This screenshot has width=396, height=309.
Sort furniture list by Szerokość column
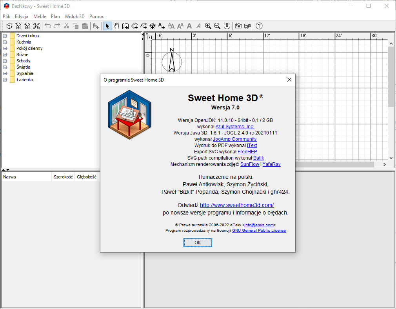coord(63,177)
